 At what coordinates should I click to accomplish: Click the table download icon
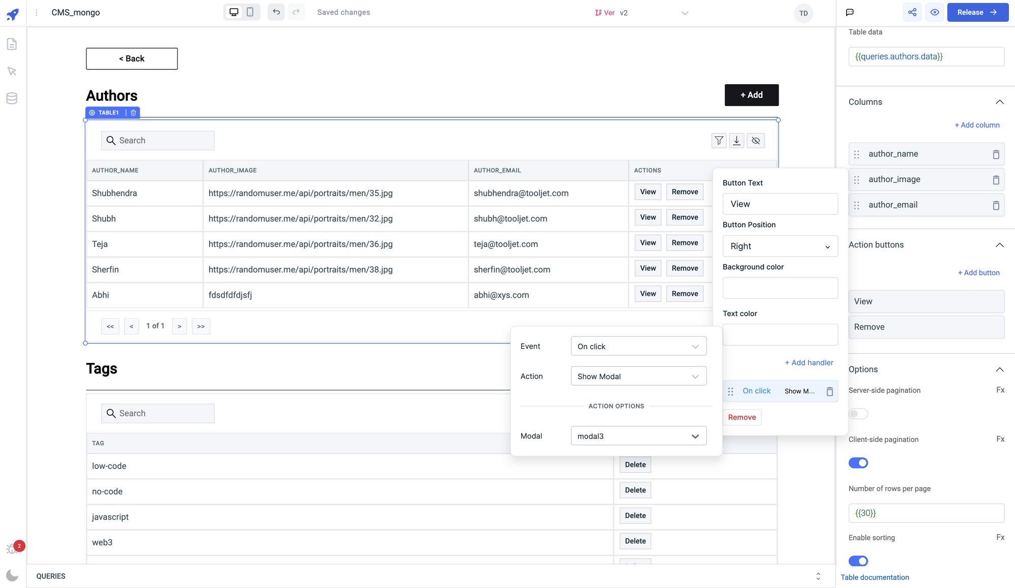(x=736, y=140)
